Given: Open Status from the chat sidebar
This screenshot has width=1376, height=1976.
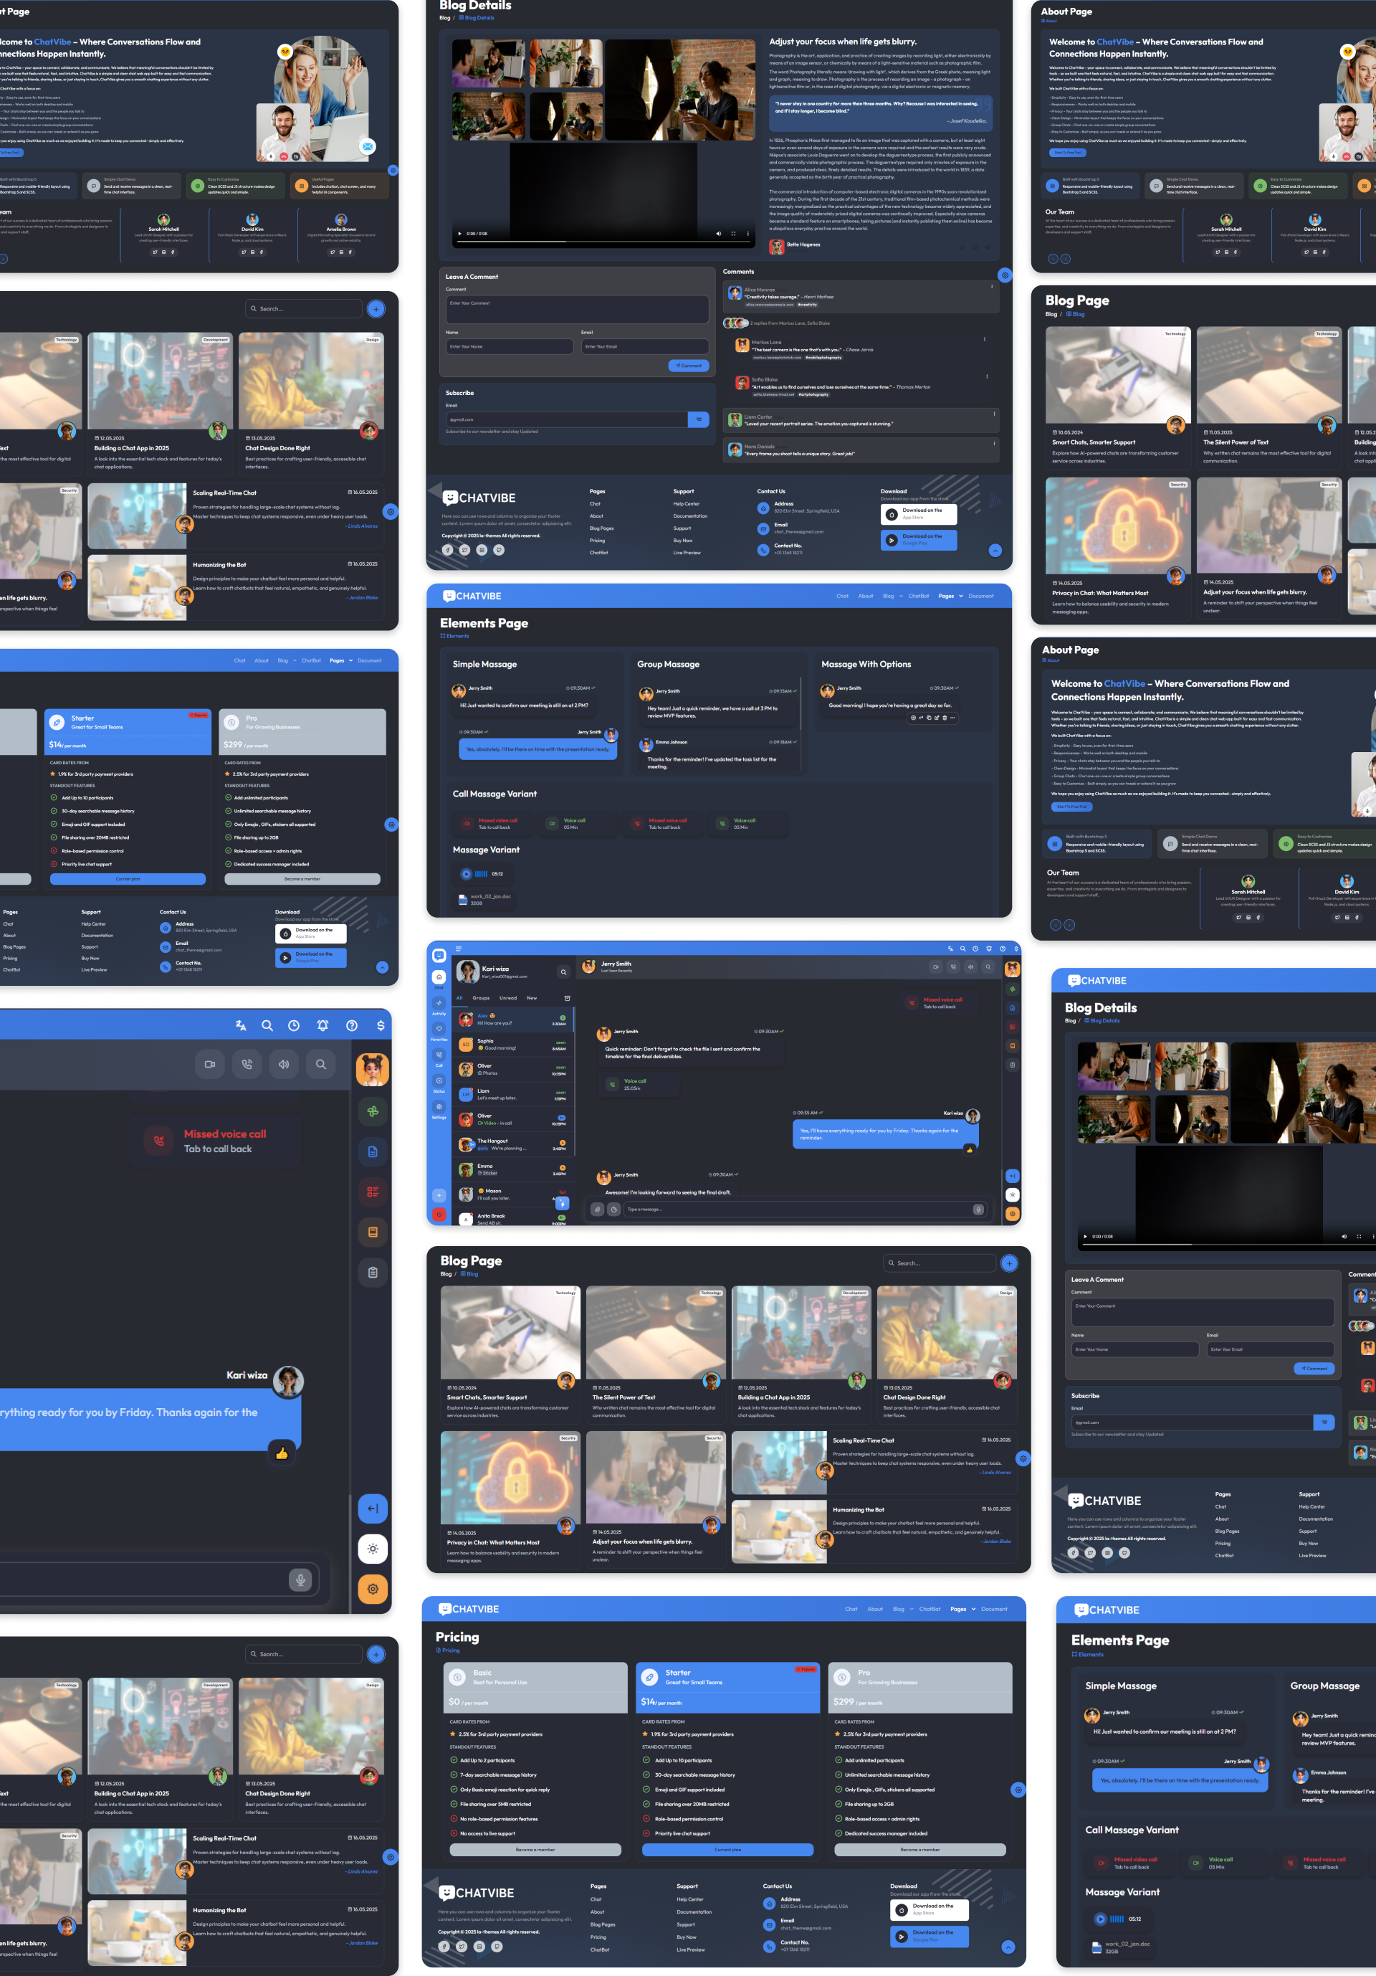Looking at the screenshot, I should (x=439, y=1083).
